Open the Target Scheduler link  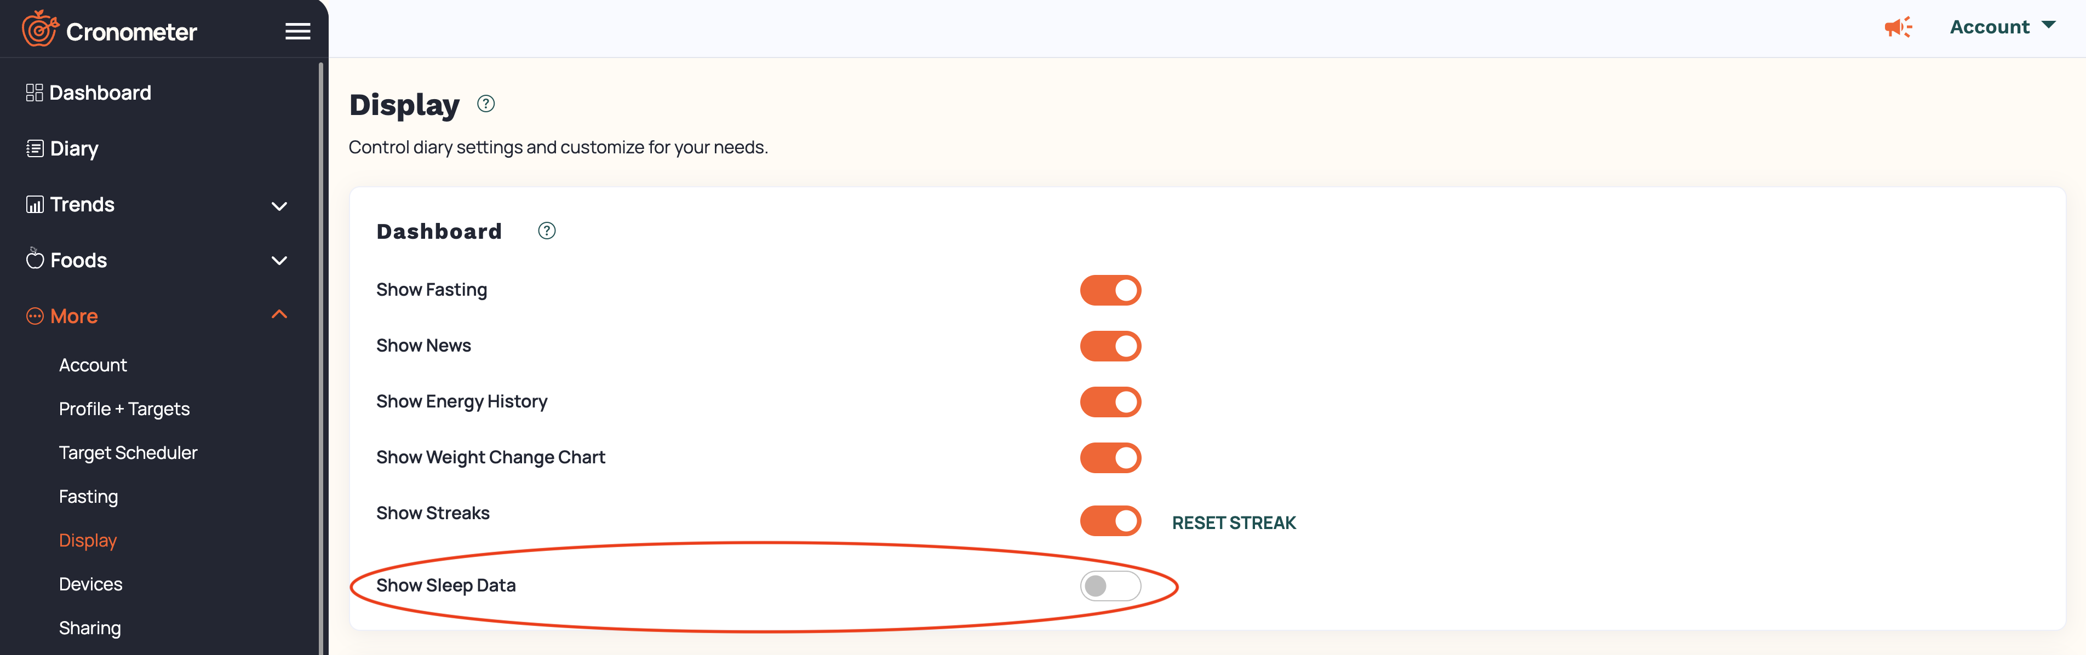pos(128,452)
